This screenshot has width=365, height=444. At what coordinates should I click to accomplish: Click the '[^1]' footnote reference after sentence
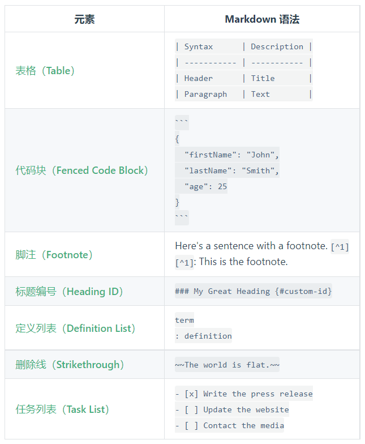[x=340, y=247]
